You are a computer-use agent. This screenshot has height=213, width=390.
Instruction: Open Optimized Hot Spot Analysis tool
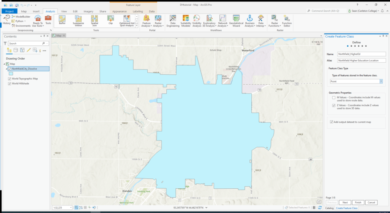127,21
